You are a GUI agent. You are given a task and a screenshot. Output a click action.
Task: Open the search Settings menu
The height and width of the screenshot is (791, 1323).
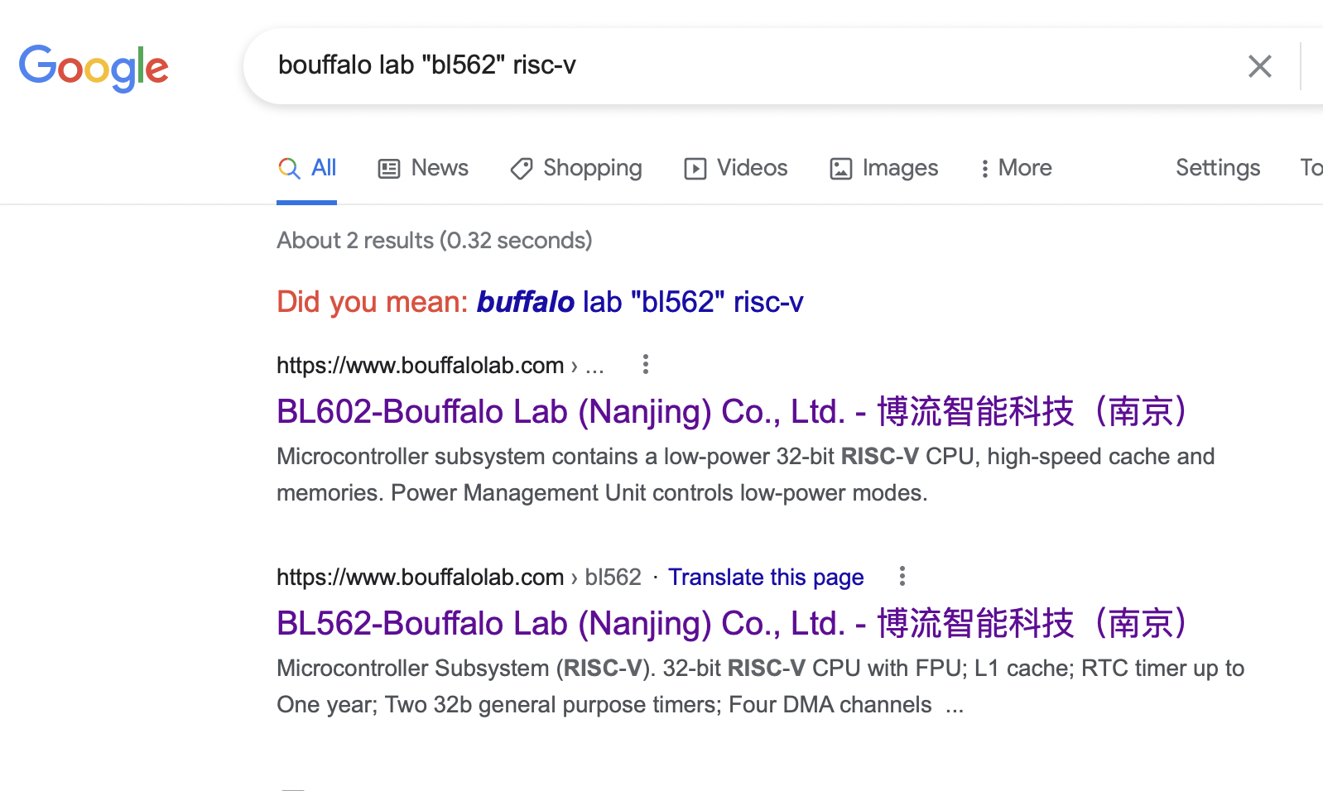click(x=1217, y=167)
